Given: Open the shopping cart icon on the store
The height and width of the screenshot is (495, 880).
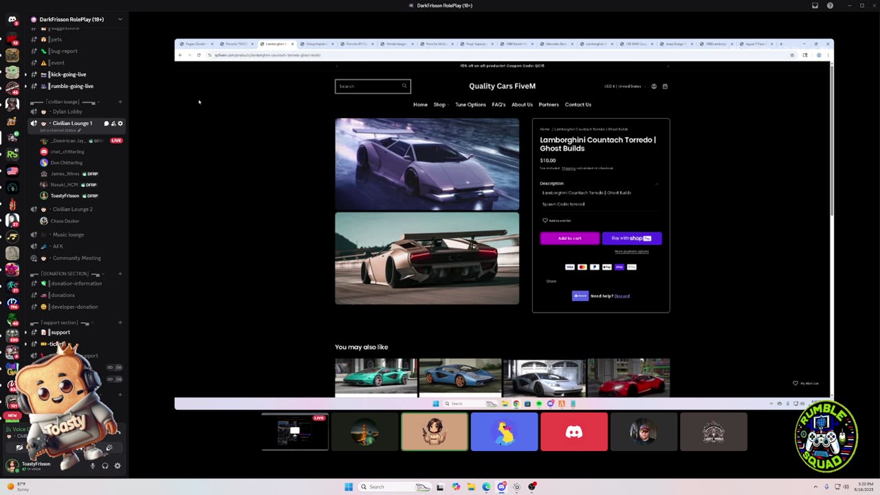Looking at the screenshot, I should 665,87.
